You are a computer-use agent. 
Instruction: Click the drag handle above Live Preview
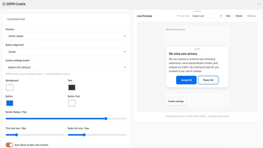click(197, 11)
